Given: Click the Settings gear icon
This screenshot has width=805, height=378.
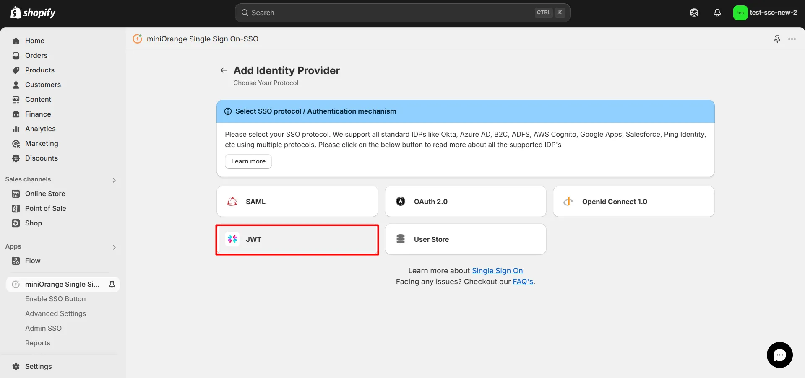Looking at the screenshot, I should [16, 366].
